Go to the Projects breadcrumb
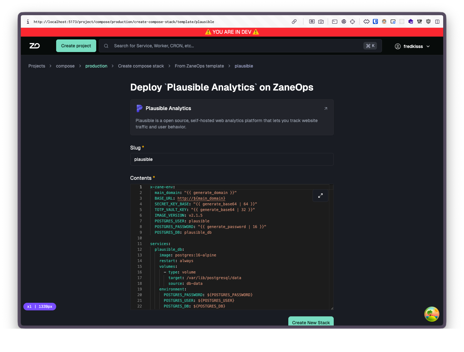This screenshot has width=464, height=352. click(37, 66)
